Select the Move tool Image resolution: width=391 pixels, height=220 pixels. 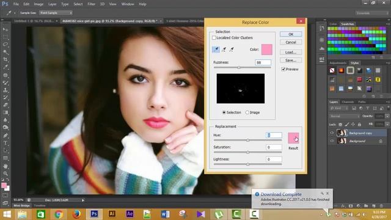click(5, 29)
